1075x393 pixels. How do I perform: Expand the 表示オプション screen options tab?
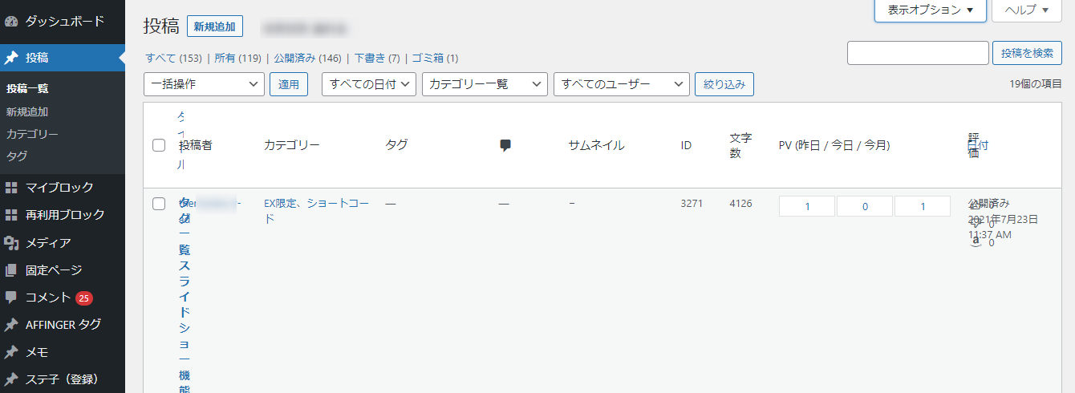coord(930,10)
